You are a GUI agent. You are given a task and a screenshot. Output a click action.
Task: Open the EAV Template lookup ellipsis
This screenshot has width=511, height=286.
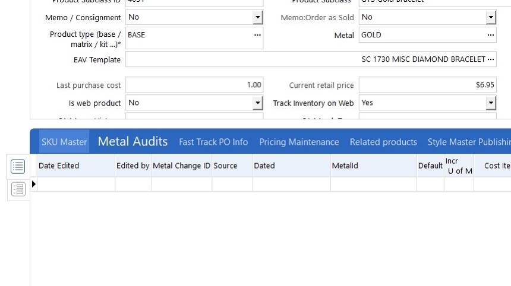coord(491,59)
